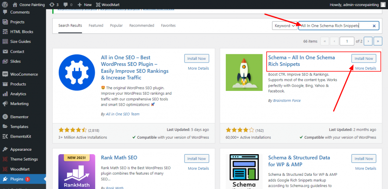View More Details for All in One SEO
This screenshot has height=189, width=388.
coord(199,68)
